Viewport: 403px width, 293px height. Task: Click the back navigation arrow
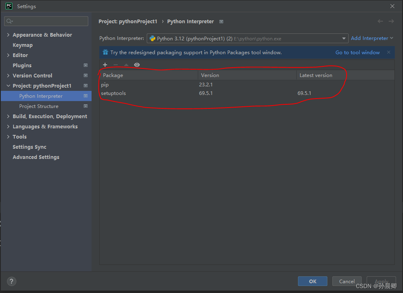coord(381,21)
